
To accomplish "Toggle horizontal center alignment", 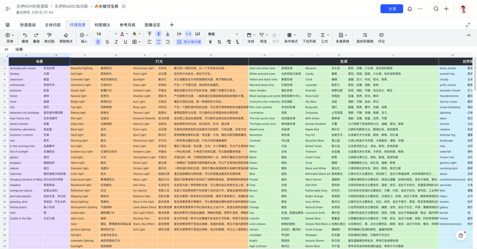I will tap(159, 42).
